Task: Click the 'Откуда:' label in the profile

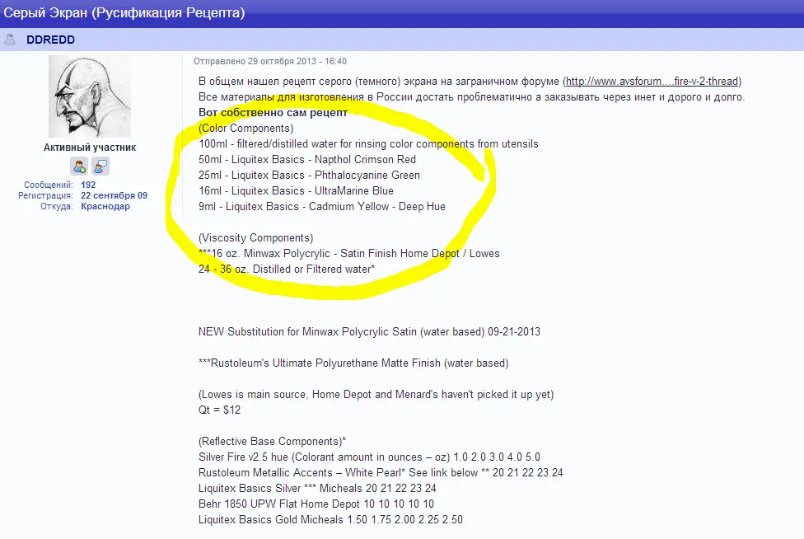Action: pyautogui.click(x=56, y=206)
